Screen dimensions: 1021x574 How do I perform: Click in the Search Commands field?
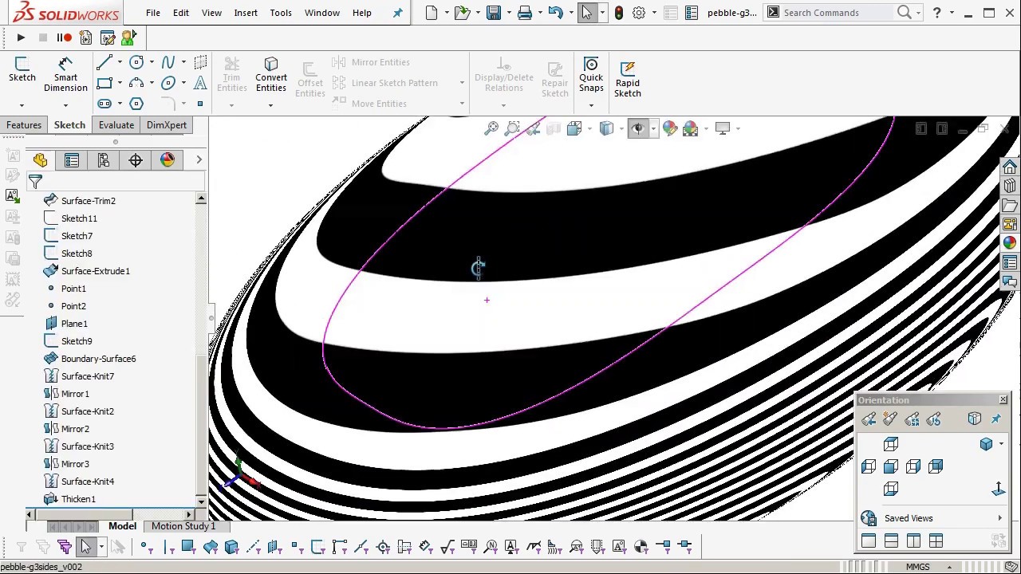(x=838, y=13)
